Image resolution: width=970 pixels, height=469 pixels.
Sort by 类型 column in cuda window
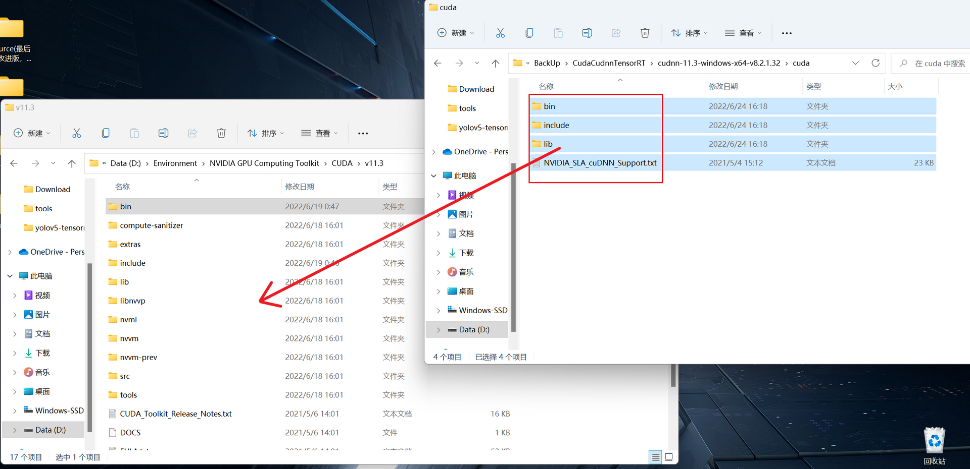pos(813,86)
